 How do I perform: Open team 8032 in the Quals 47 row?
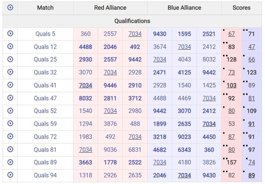click(x=86, y=98)
